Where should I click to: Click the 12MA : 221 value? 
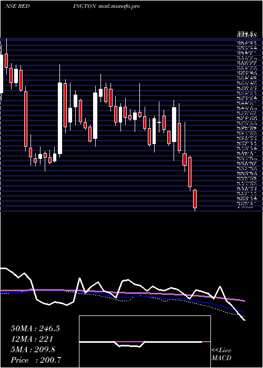(x=32, y=339)
